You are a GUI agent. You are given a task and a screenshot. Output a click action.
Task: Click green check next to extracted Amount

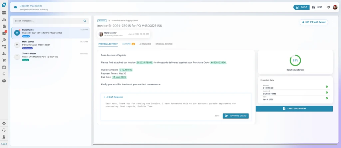(327, 87)
